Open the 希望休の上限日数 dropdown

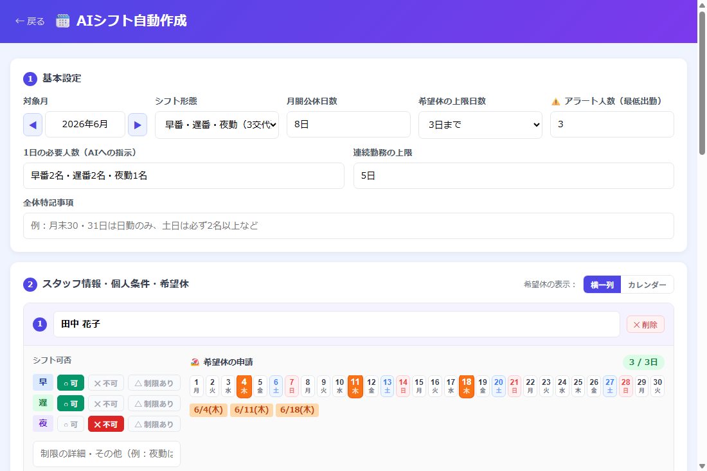(480, 125)
